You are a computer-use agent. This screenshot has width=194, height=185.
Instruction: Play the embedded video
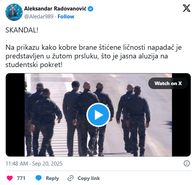click(x=98, y=115)
